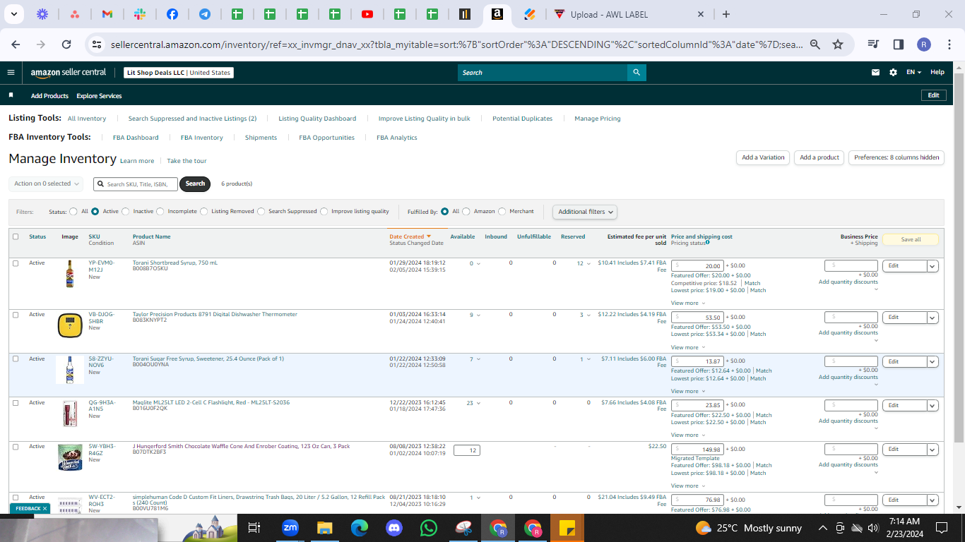This screenshot has width=965, height=542.
Task: Check the select-all header checkbox
Action: coord(16,236)
